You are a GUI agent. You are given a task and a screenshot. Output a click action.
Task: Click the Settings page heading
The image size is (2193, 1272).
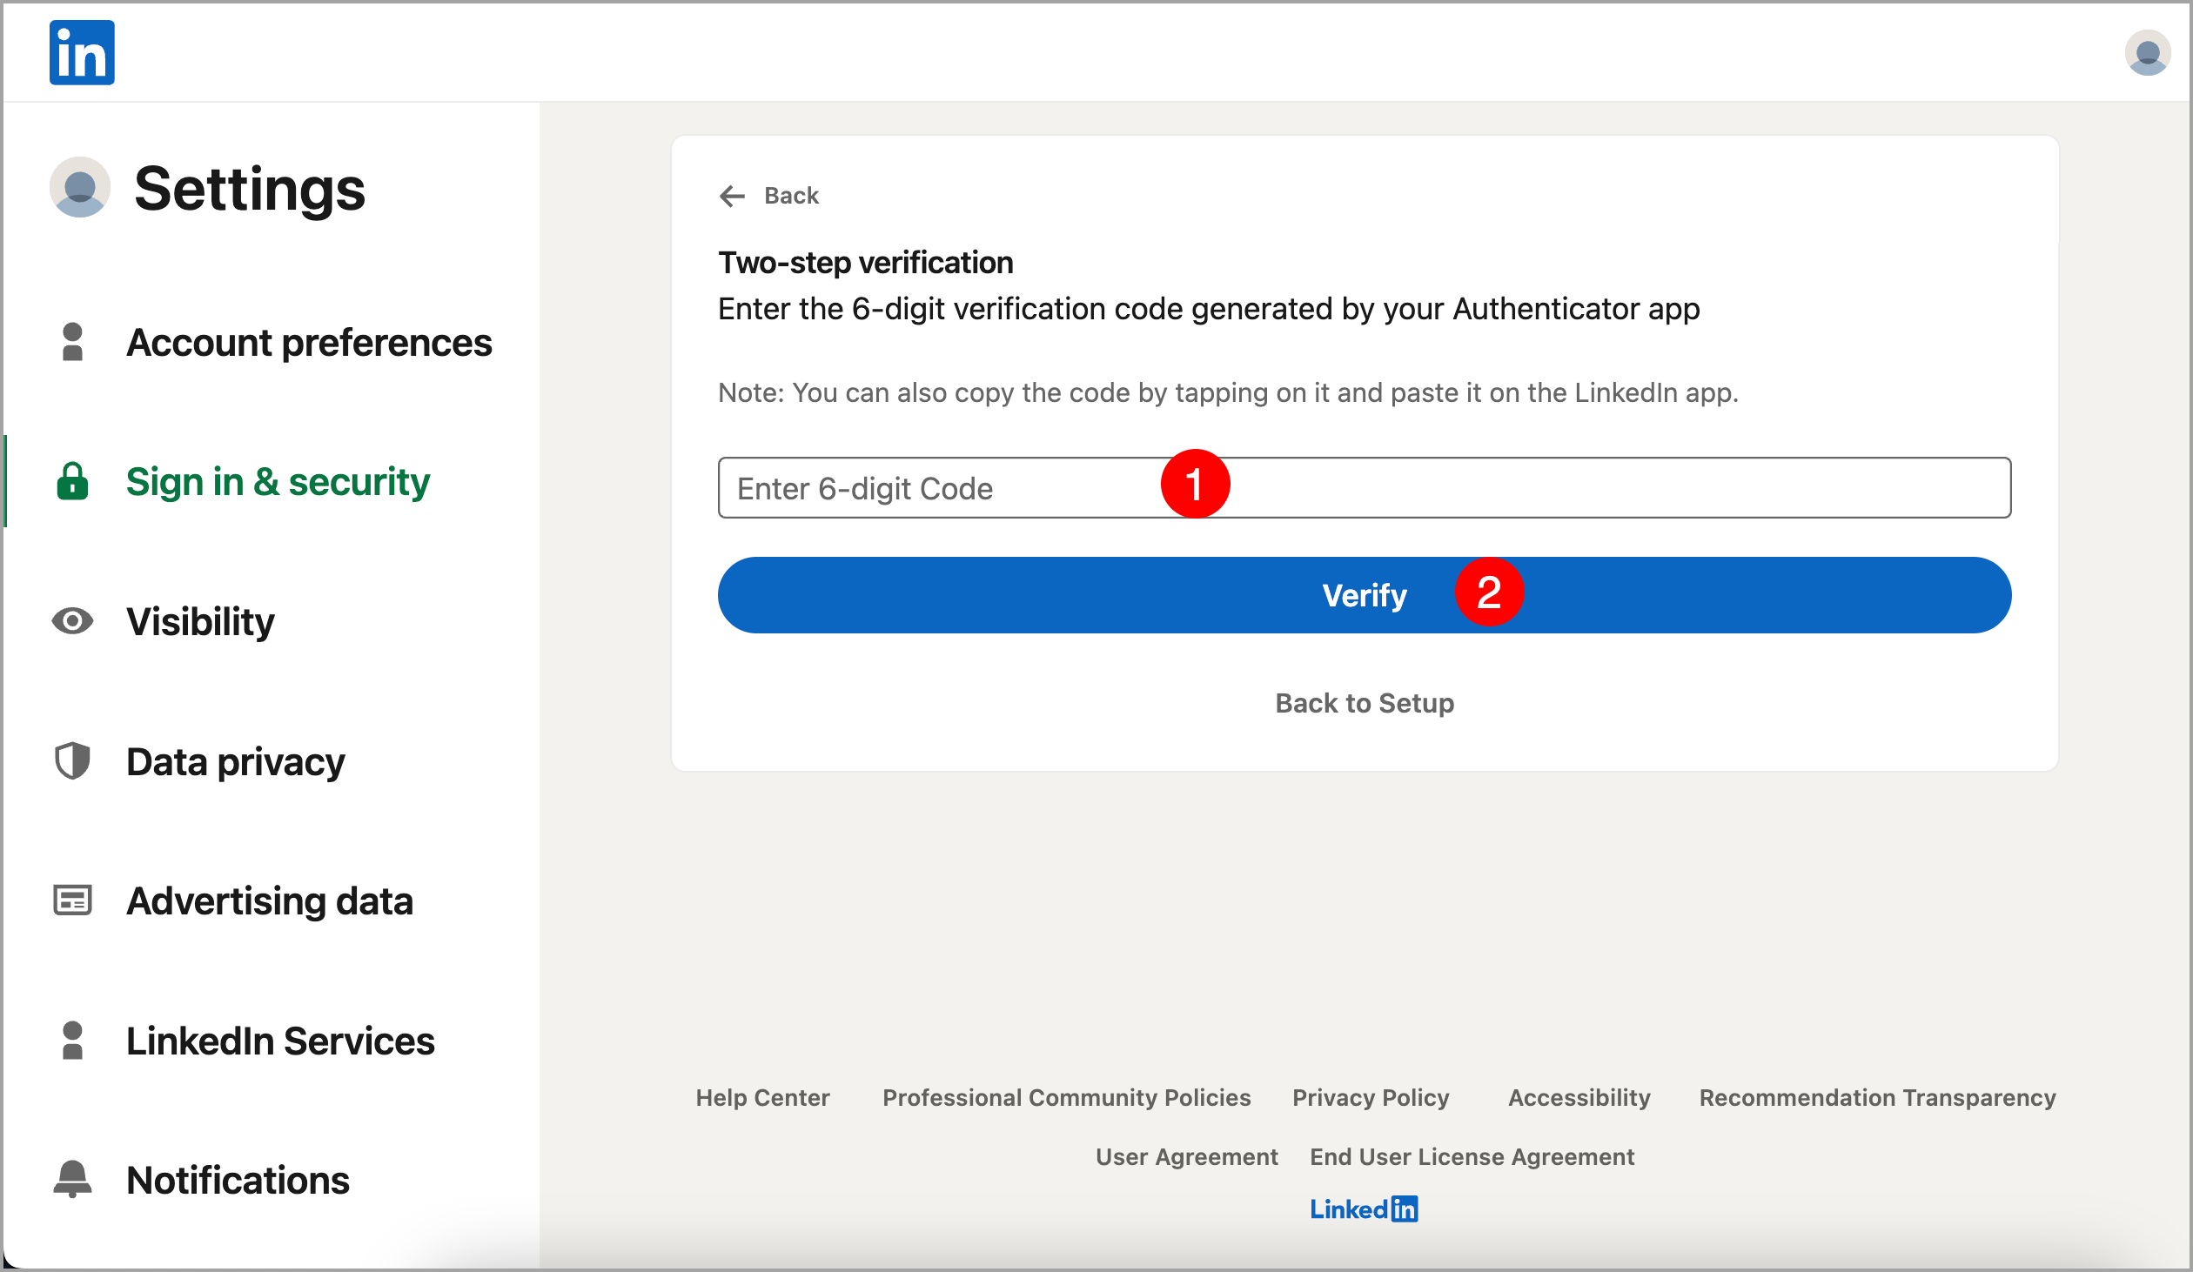tap(250, 189)
